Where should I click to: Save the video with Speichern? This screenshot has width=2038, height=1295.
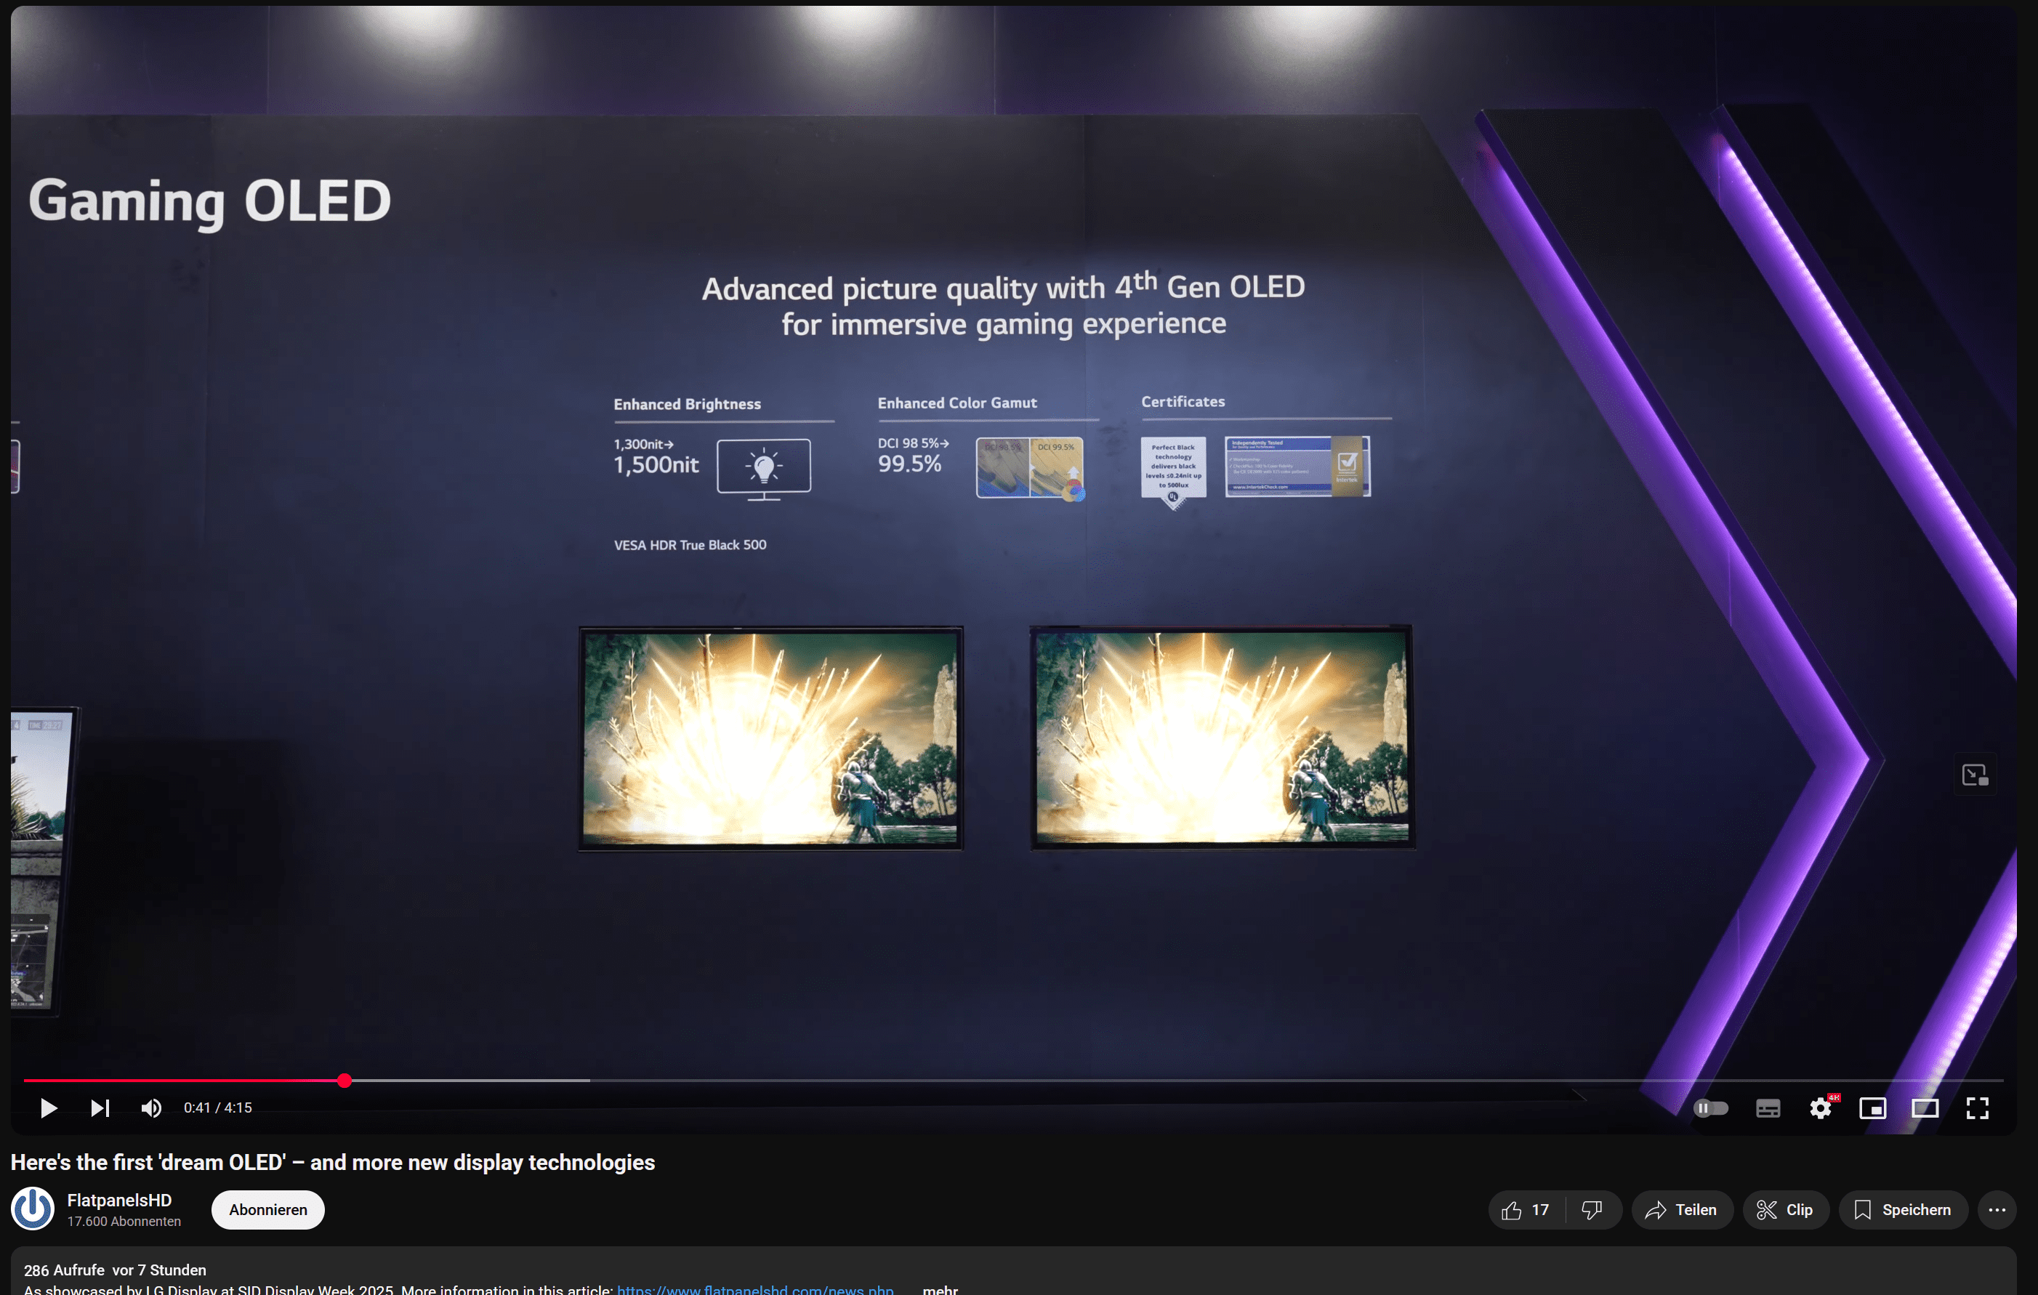1904,1211
